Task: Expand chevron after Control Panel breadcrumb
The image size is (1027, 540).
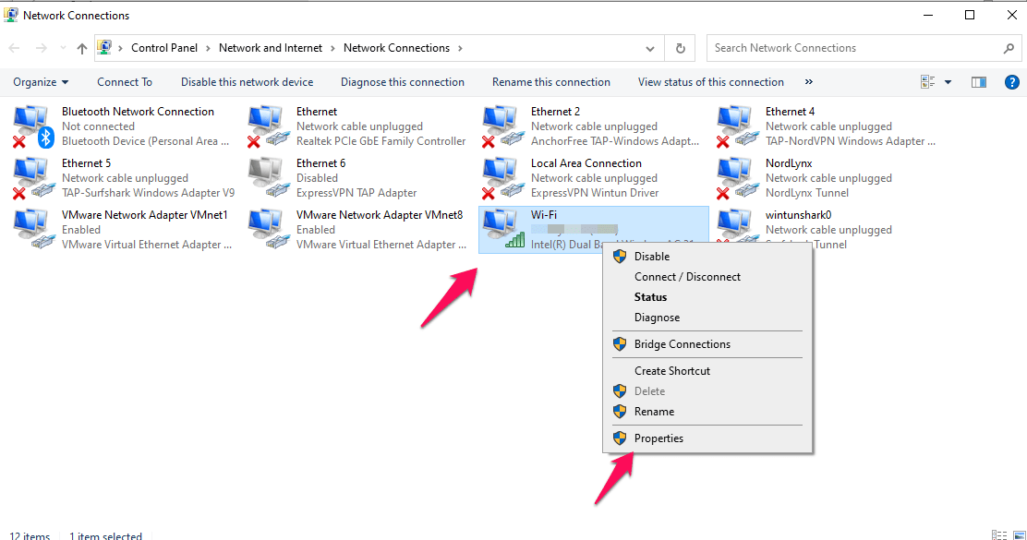Action: 209,48
